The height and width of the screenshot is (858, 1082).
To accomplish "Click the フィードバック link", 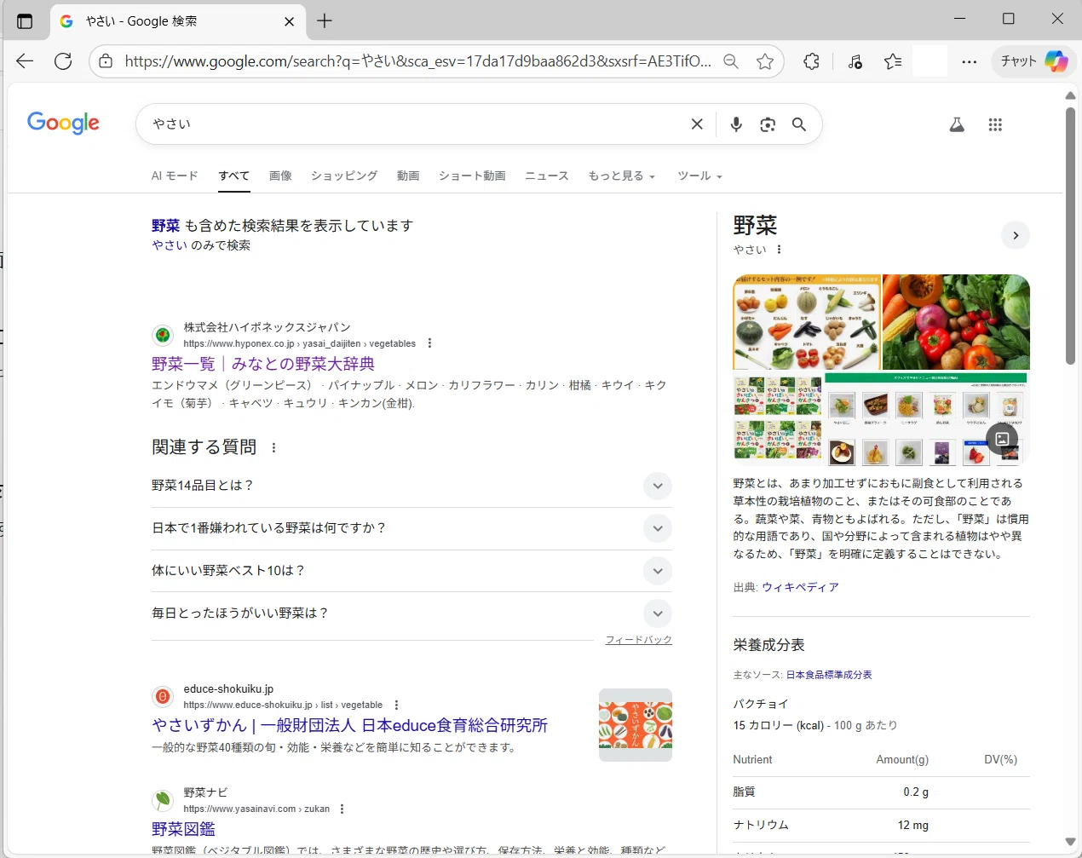I will [x=639, y=640].
